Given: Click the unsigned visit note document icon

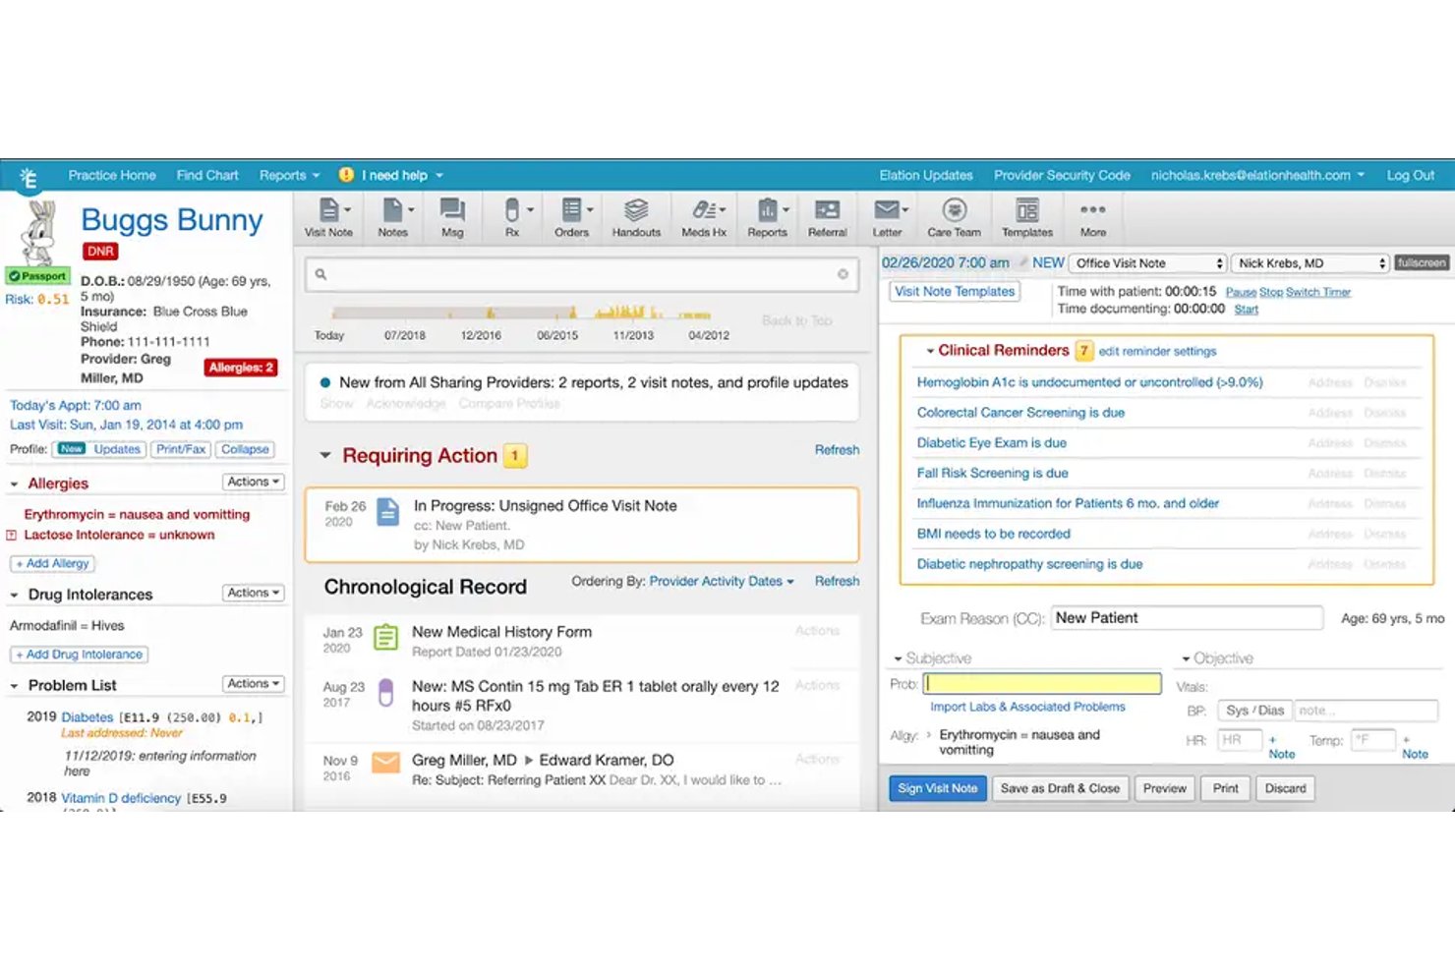Looking at the screenshot, I should pyautogui.click(x=388, y=511).
